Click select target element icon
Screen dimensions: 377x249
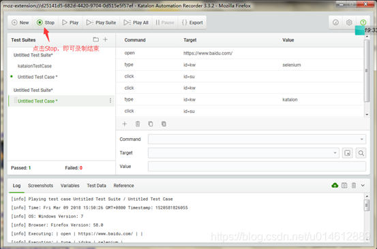click(x=348, y=153)
